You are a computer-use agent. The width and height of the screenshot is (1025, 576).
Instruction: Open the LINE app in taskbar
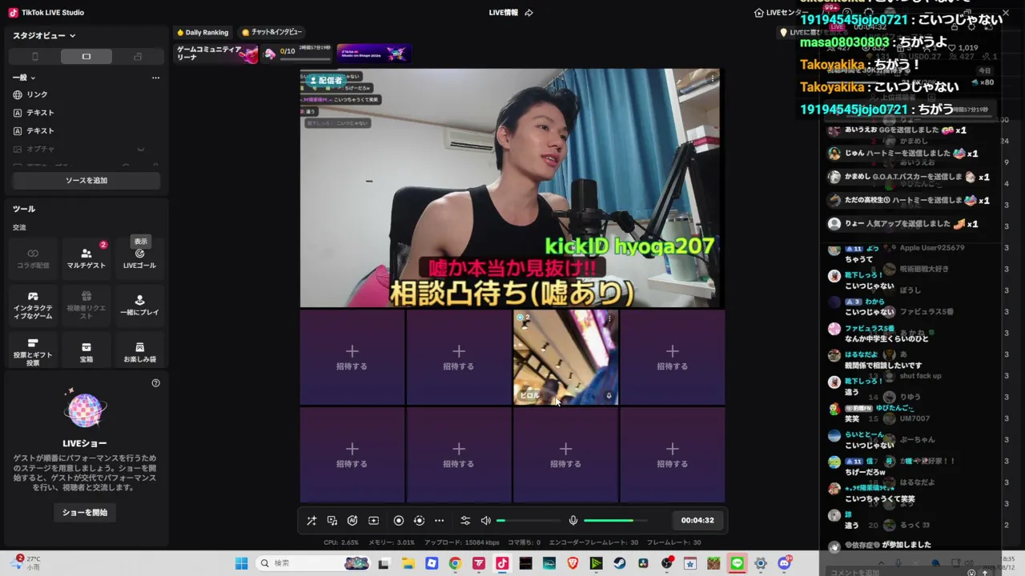[738, 563]
